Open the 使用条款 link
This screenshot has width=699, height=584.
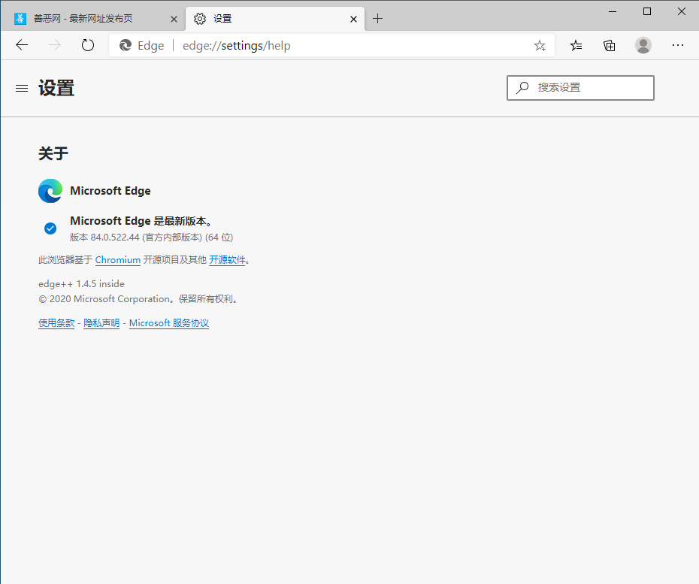tap(56, 322)
